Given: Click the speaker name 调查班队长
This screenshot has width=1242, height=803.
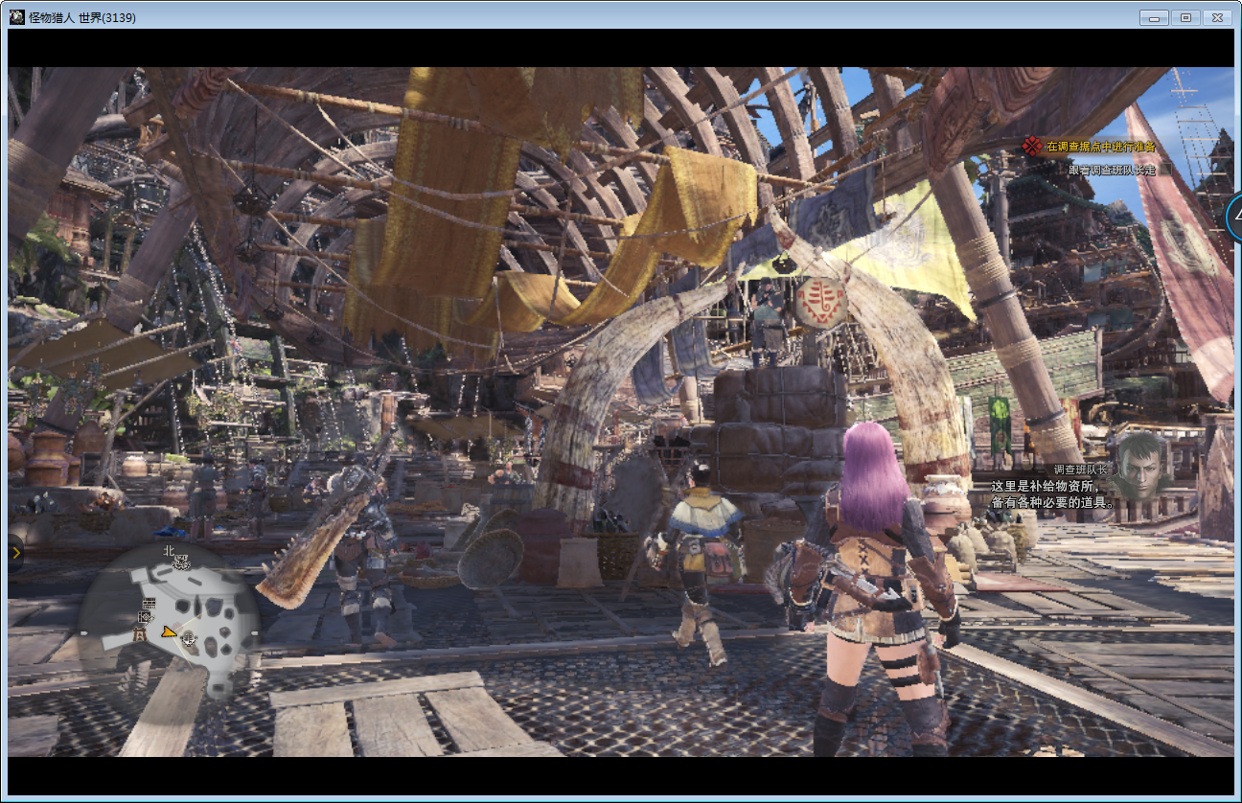Looking at the screenshot, I should tap(1081, 470).
